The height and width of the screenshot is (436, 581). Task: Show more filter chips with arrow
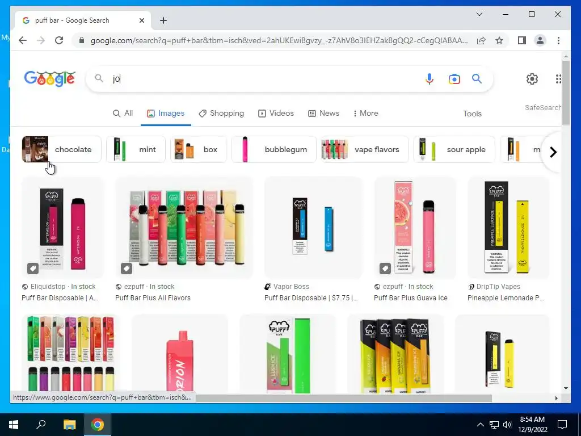[x=553, y=152]
